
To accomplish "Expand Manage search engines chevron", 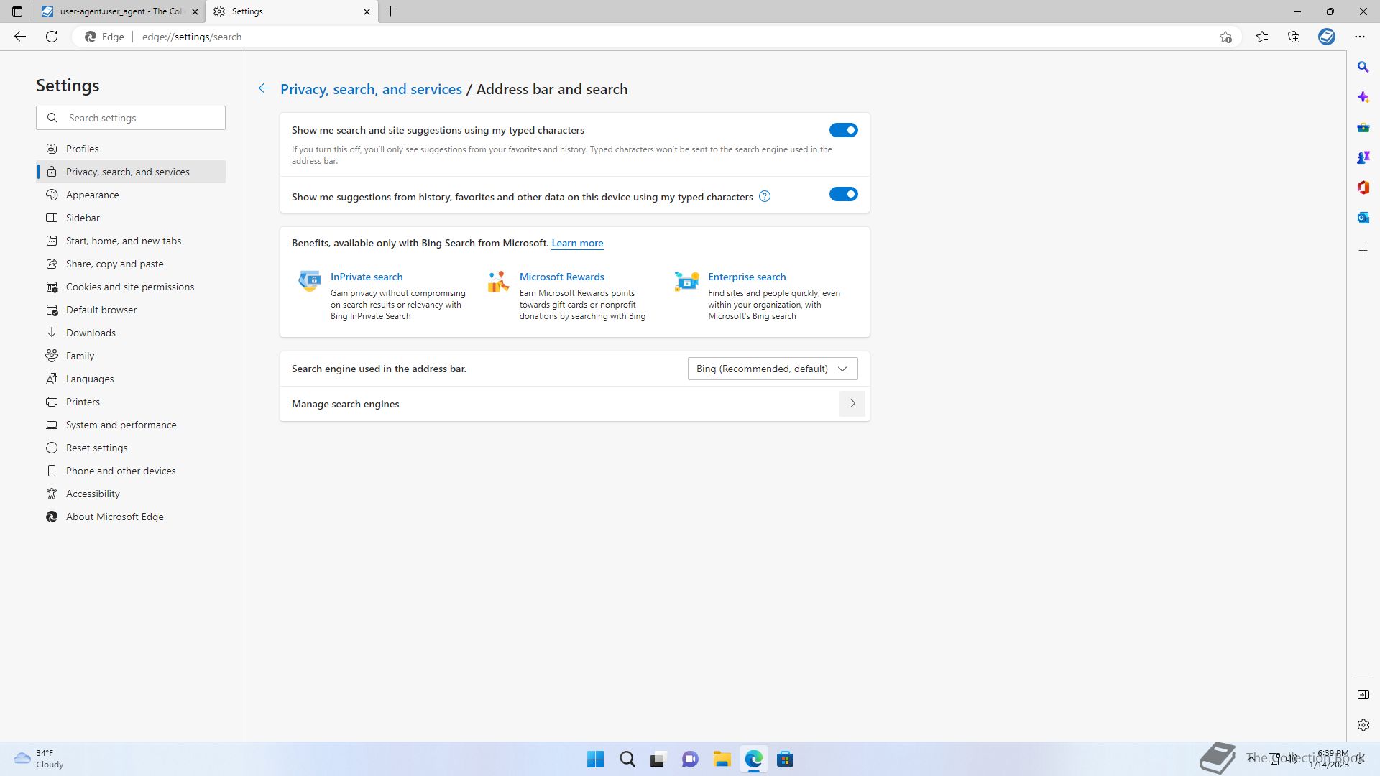I will [852, 404].
